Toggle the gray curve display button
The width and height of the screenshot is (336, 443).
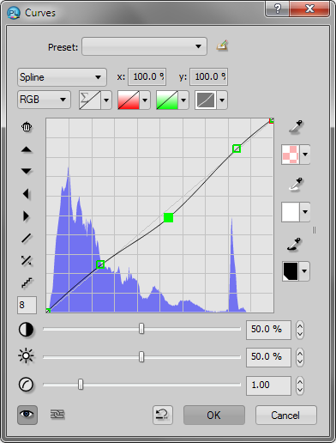pyautogui.click(x=206, y=100)
